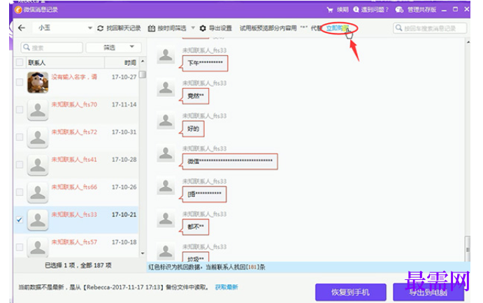Go back using the left arrow icon
Image resolution: width=483 pixels, height=303 pixels.
click(x=22, y=28)
